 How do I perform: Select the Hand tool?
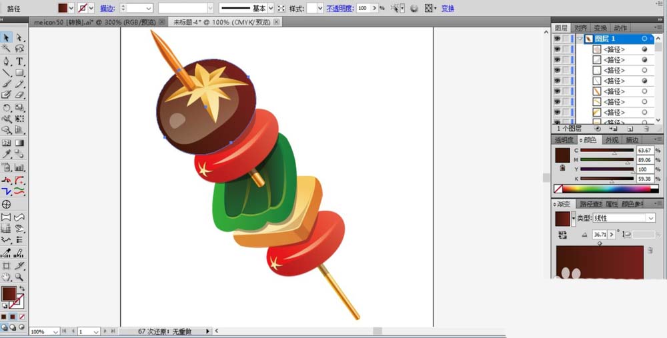point(7,277)
